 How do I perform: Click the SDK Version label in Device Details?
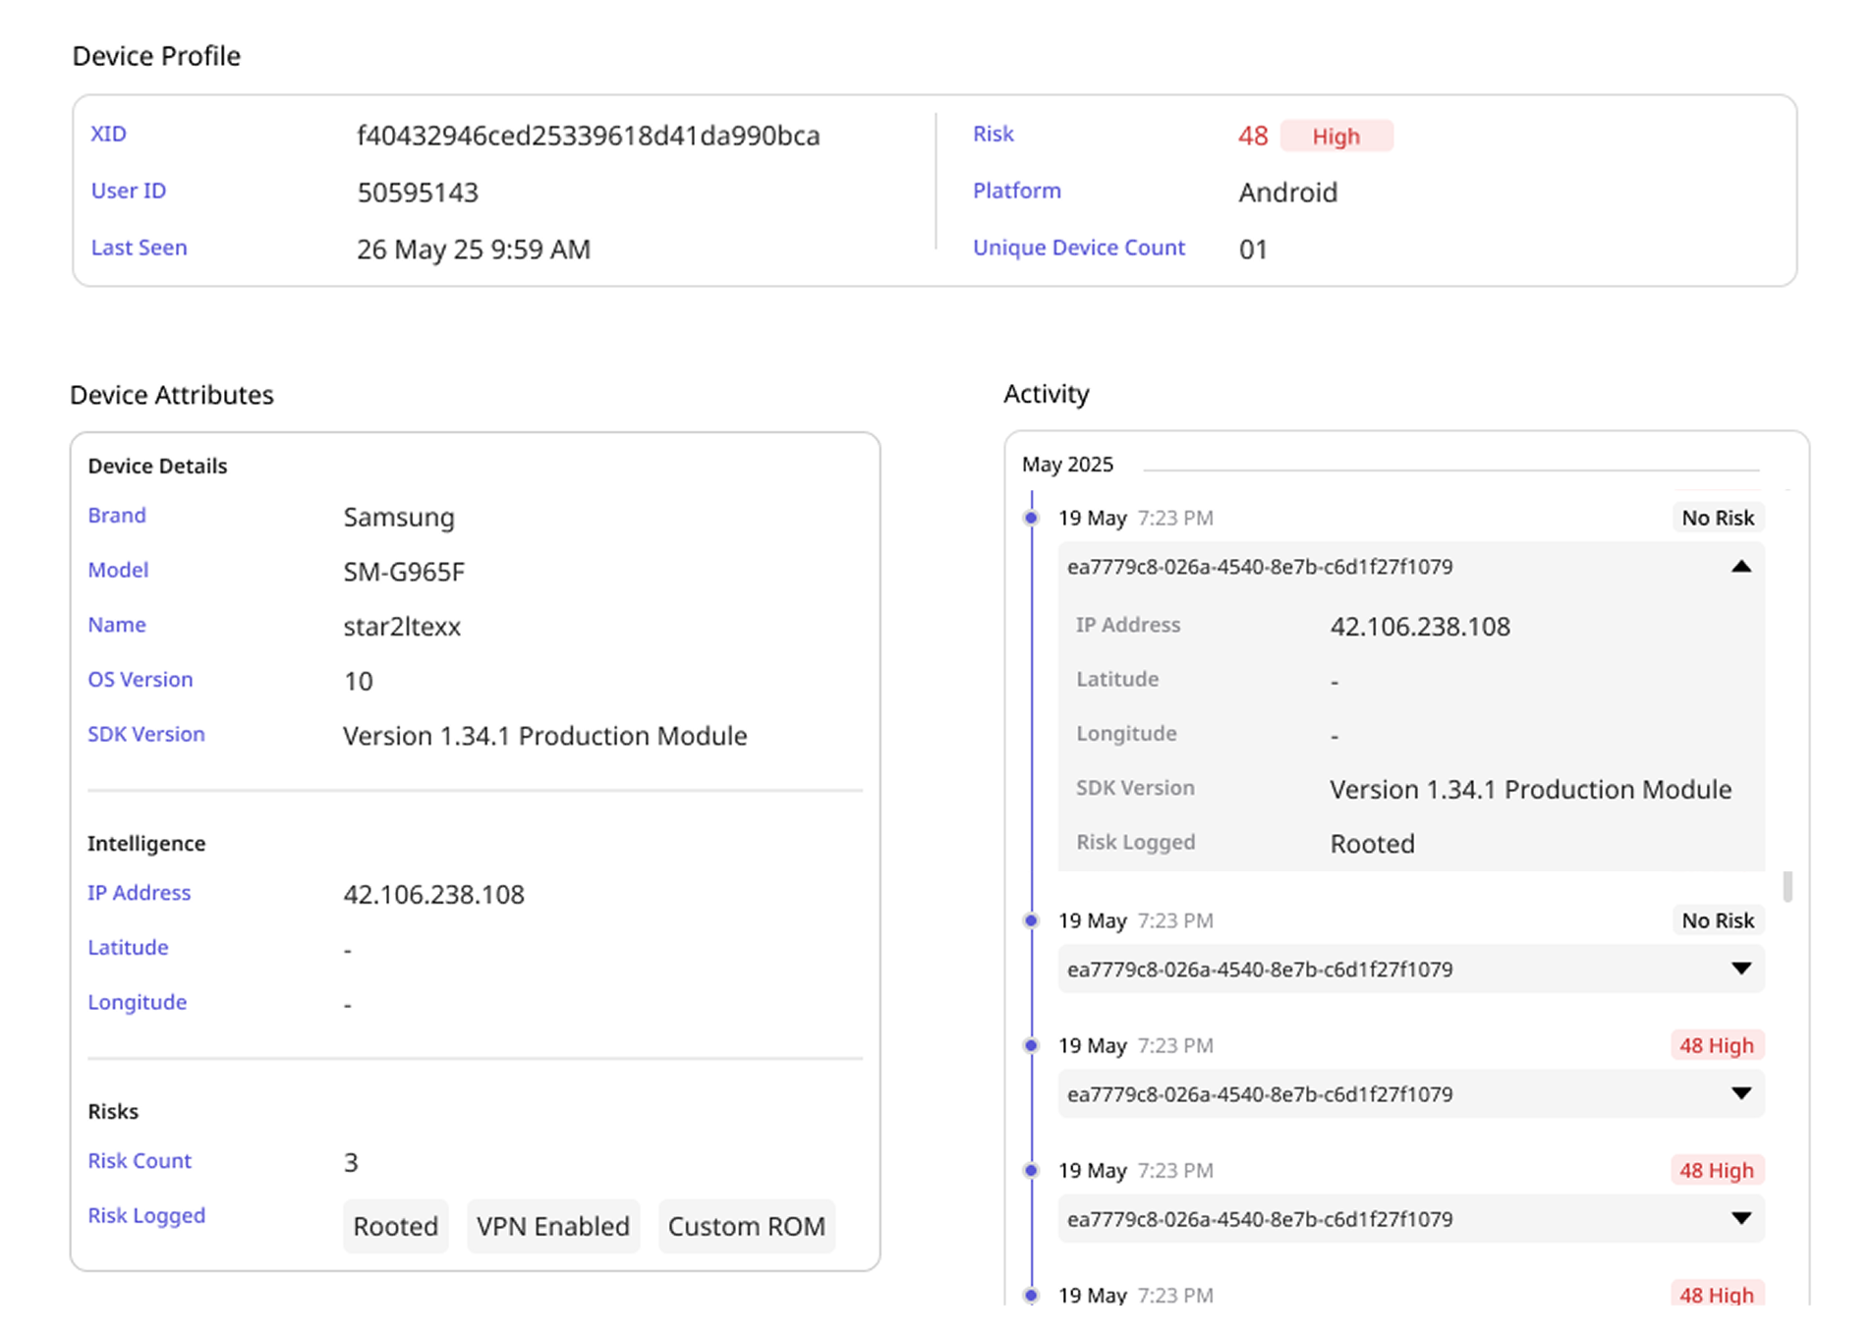click(x=145, y=734)
